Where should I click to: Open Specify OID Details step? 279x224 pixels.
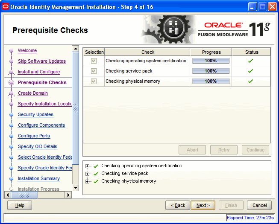[x=38, y=146]
